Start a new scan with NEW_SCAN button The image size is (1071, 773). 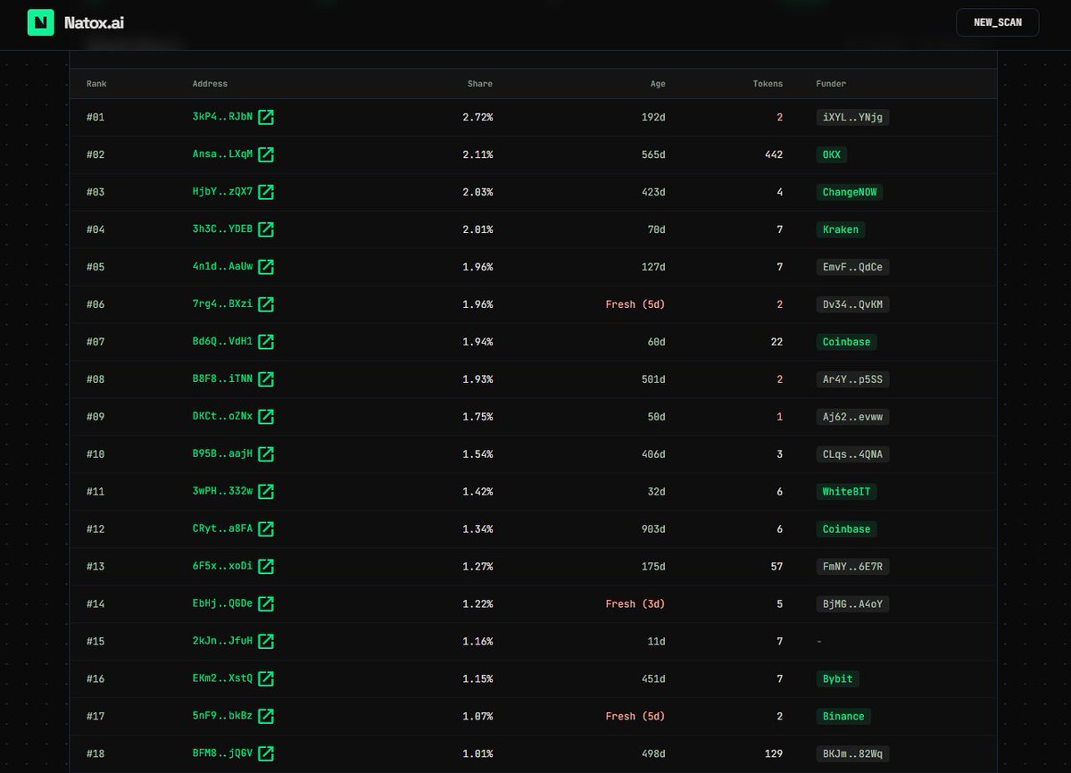tap(997, 22)
